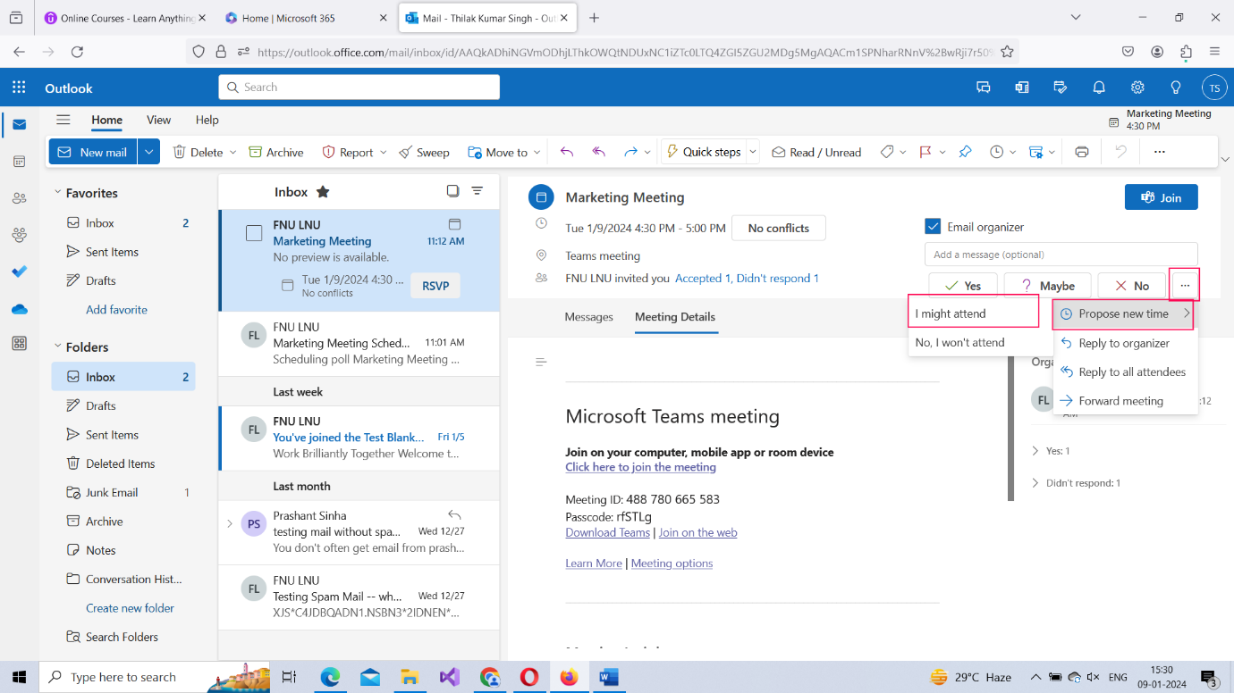The width and height of the screenshot is (1234, 693).
Task: Toggle the Email organizer checkbox
Action: coord(933,227)
